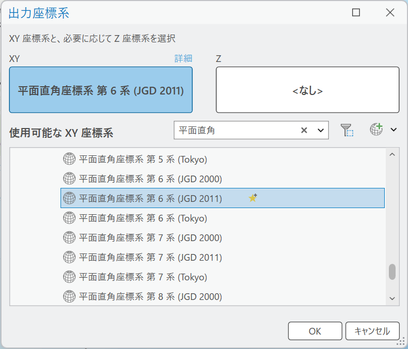Viewport: 408px width, 349px height.
Task: Open the search history dropdown arrow
Action: (x=320, y=131)
